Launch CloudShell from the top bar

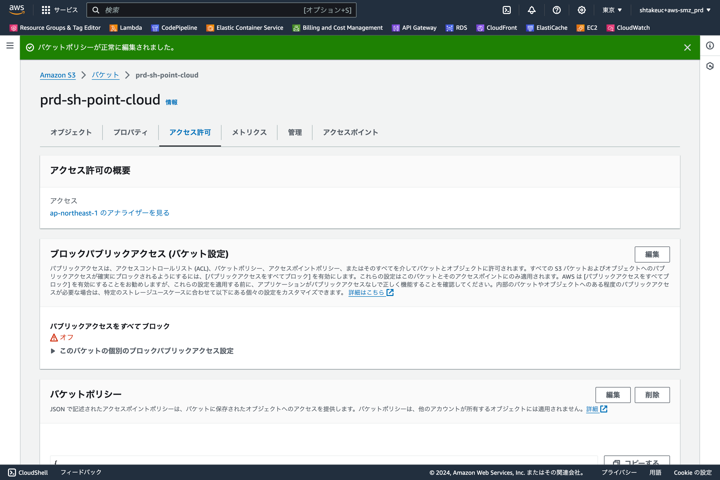click(507, 10)
